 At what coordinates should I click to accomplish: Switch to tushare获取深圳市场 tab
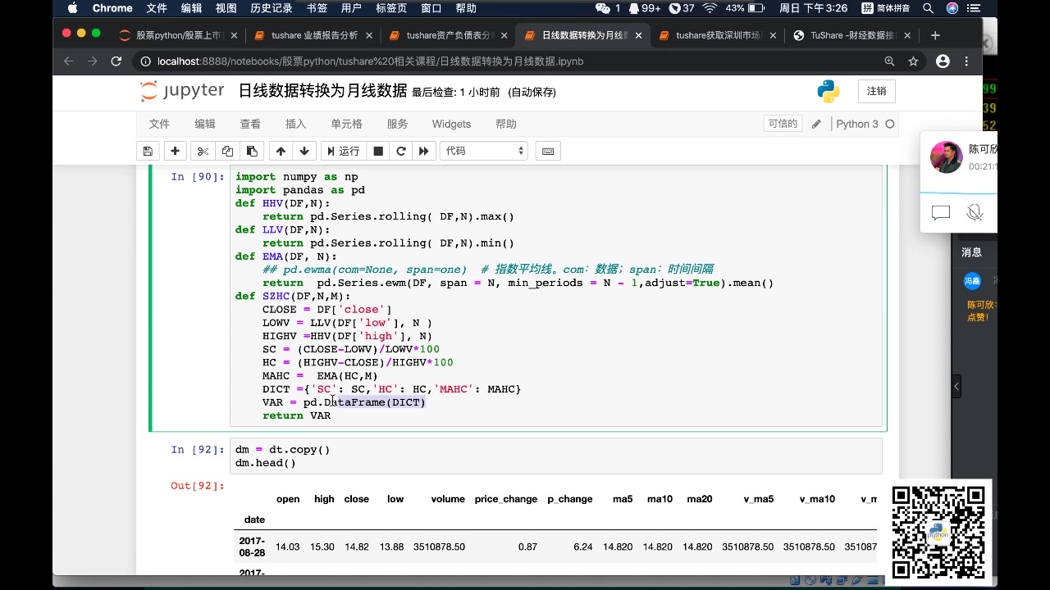[x=719, y=35]
